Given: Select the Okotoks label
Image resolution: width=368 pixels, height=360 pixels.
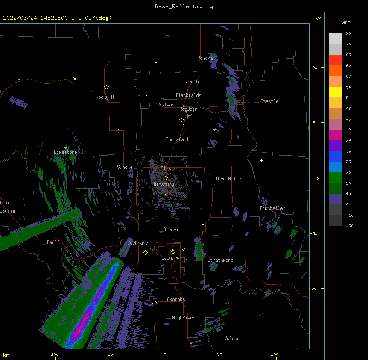Looking at the screenshot, I should pyautogui.click(x=176, y=299).
